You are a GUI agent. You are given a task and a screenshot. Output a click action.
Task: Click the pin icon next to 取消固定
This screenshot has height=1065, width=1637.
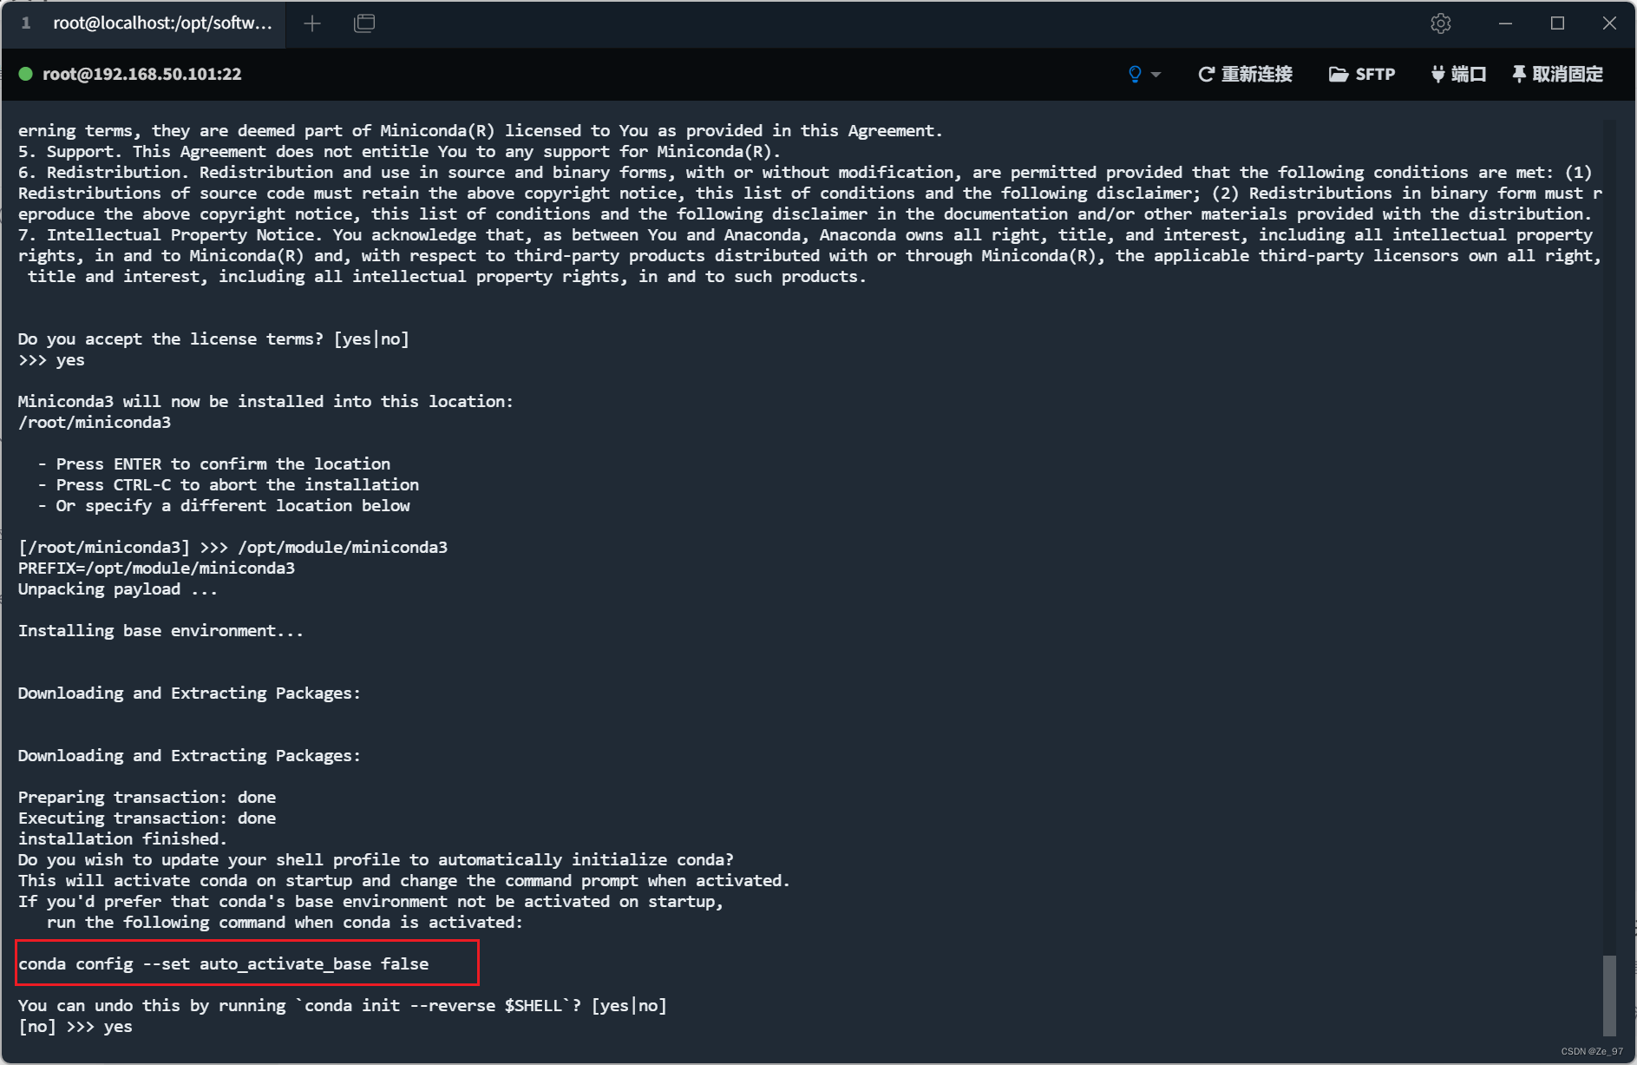1518,75
